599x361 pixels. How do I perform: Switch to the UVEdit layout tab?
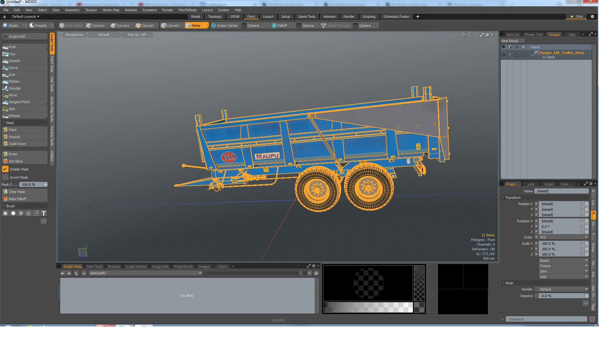click(235, 17)
